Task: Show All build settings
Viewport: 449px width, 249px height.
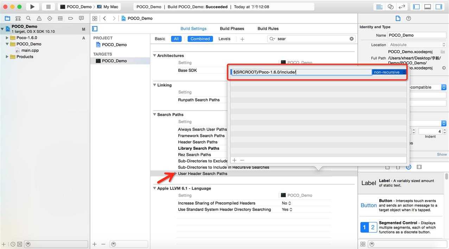Action: click(176, 39)
